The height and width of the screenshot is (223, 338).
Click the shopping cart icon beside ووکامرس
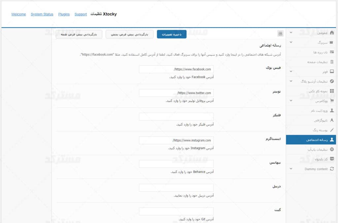332,101
